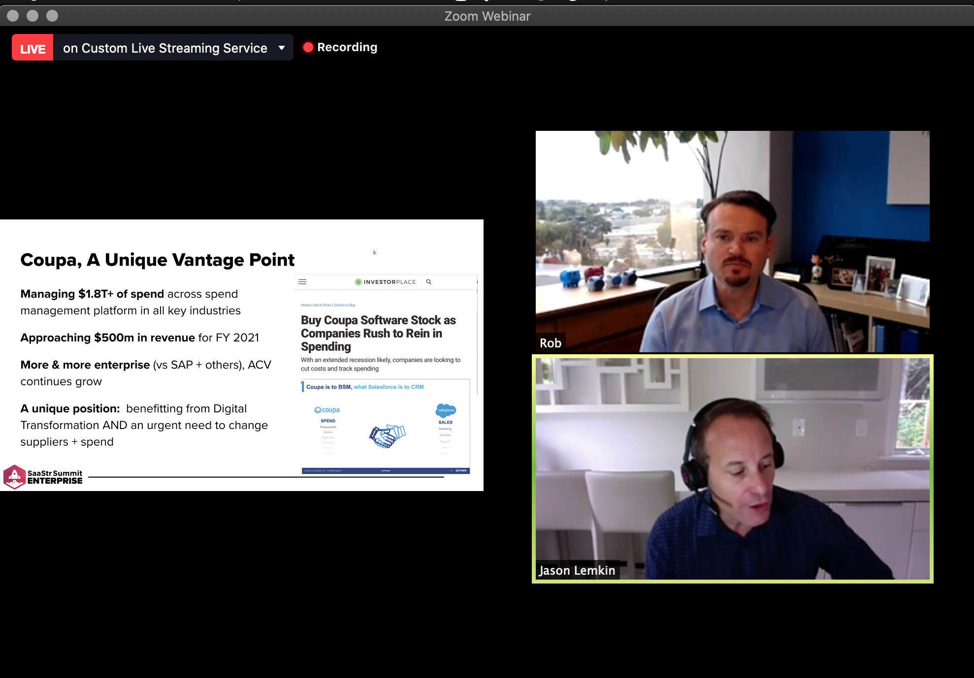Open 'on Custom Live Streaming Service' menu

pyautogui.click(x=165, y=48)
